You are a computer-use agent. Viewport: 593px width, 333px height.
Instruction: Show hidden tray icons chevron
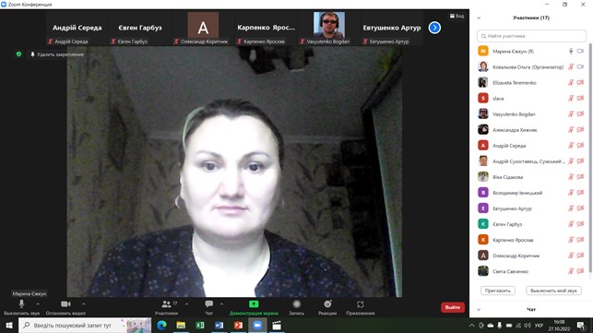pyautogui.click(x=472, y=326)
